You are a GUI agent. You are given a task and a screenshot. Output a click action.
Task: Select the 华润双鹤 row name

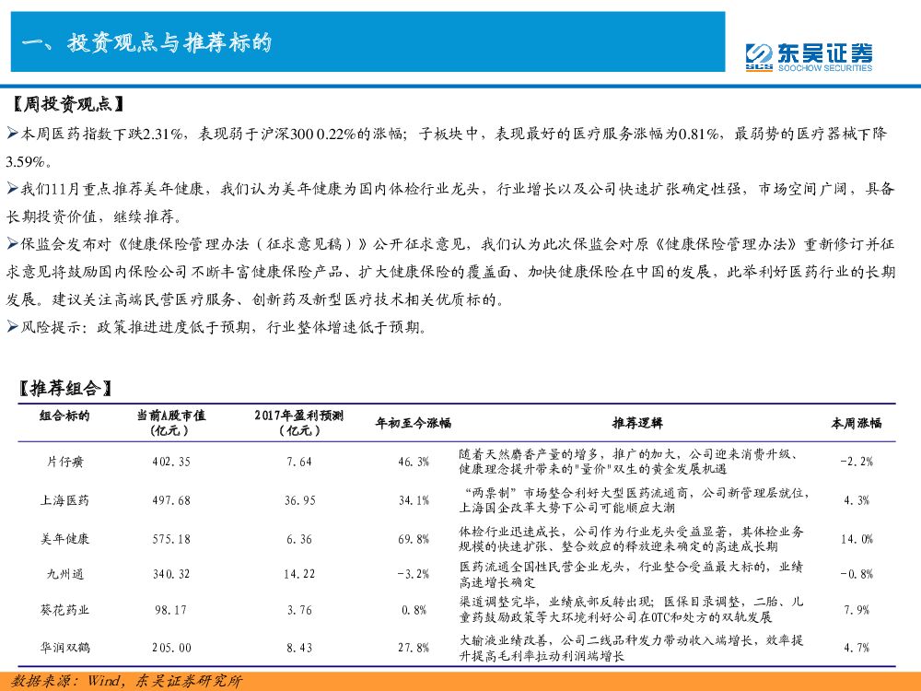64,648
